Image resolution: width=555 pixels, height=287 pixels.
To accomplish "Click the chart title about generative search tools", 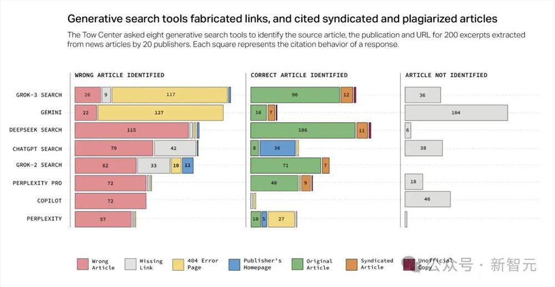I will (282, 19).
